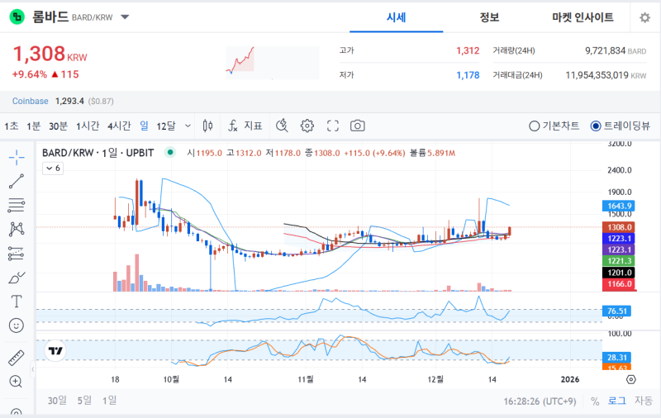Open the candlestick chart type selector

click(x=207, y=126)
